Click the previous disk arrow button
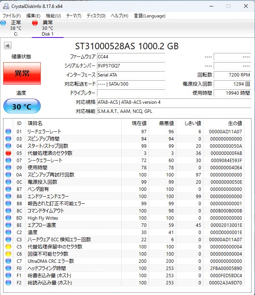Image resolution: width=255 pixels, height=295 pixels. (8, 45)
